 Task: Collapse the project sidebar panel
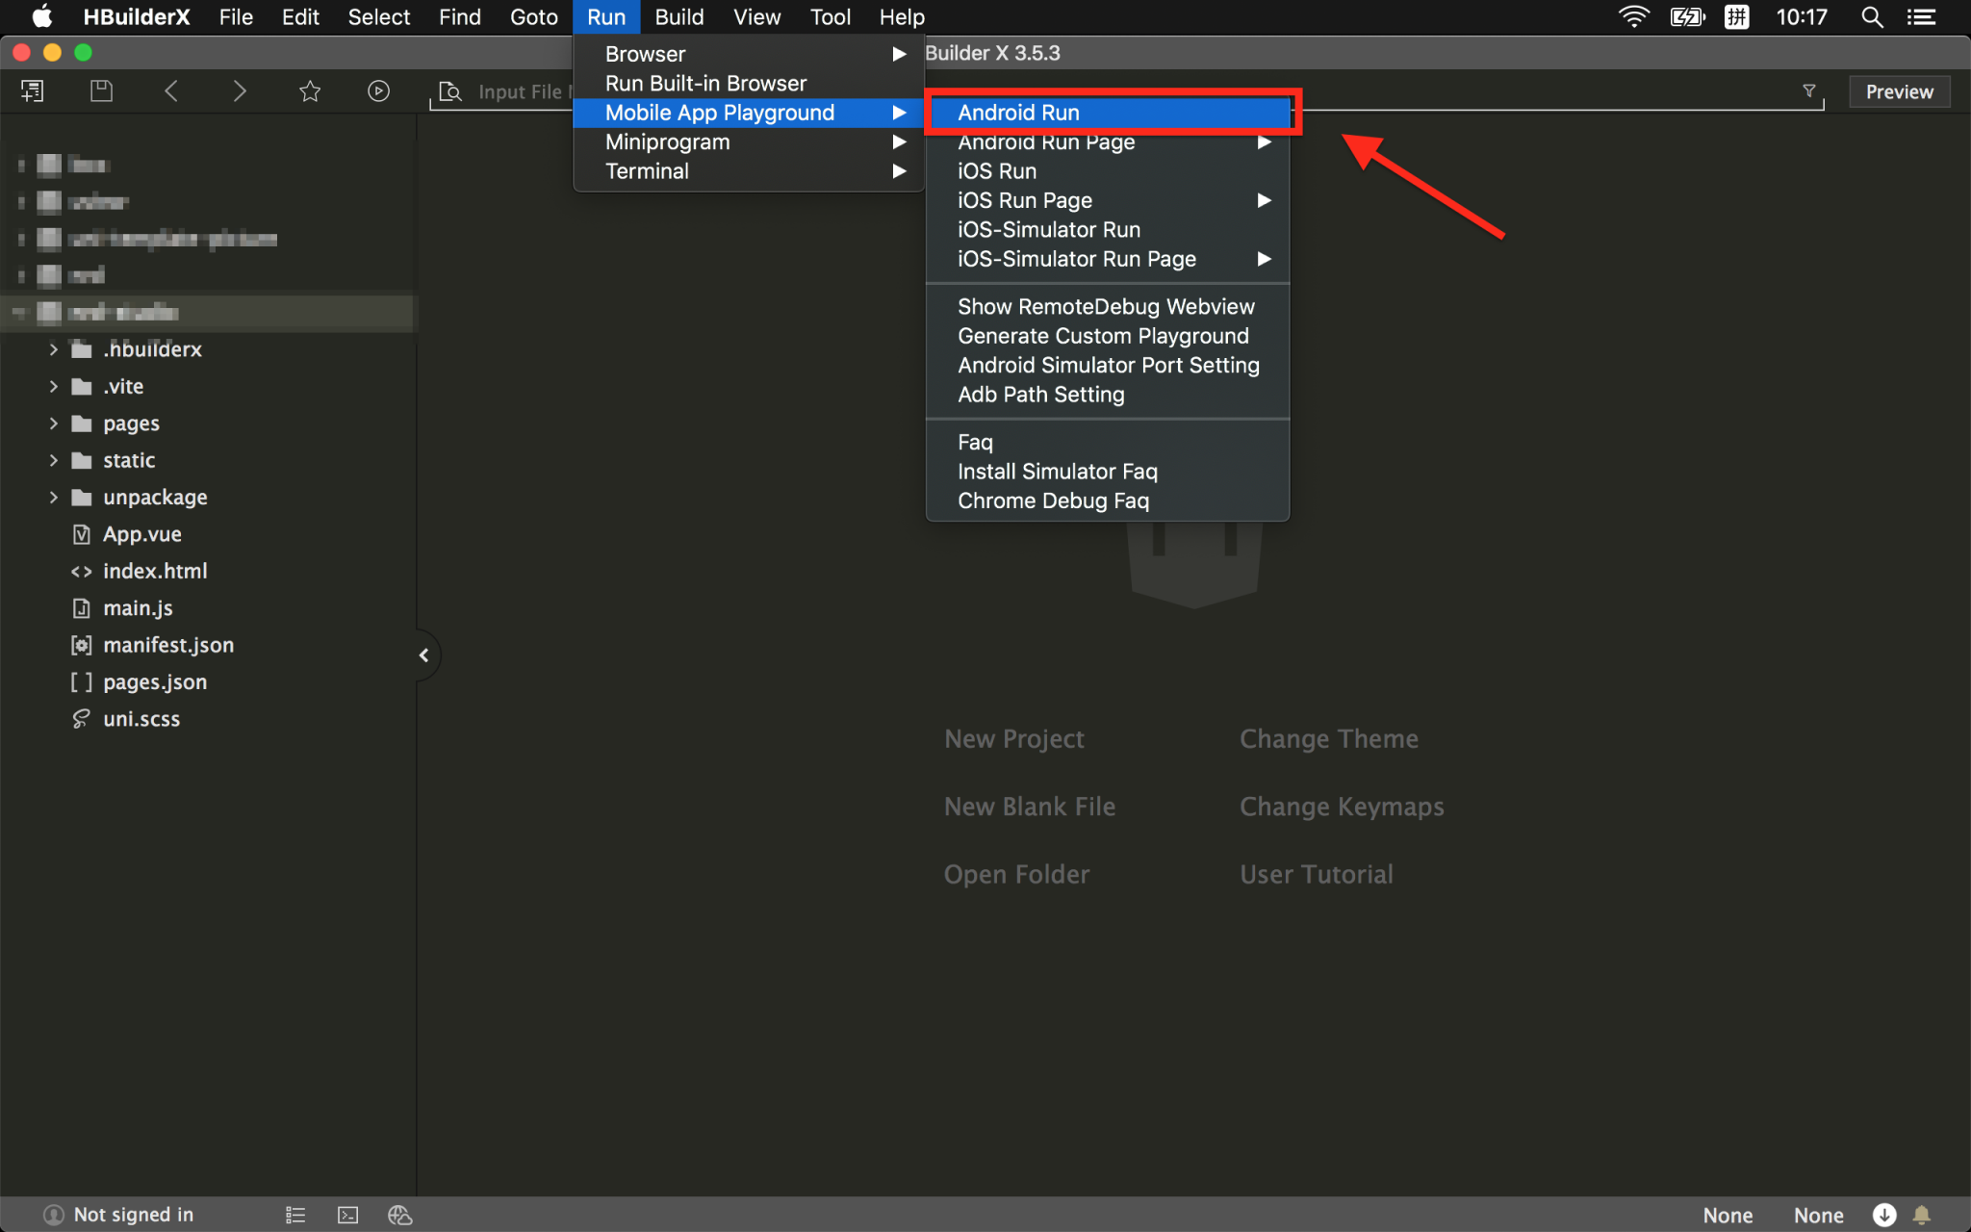point(423,655)
